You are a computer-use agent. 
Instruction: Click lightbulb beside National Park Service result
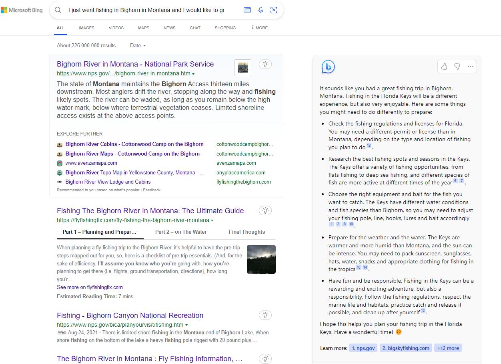tap(265, 64)
